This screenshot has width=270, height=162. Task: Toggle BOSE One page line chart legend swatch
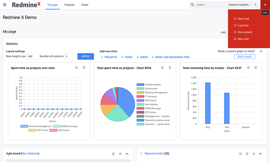coord(57,126)
